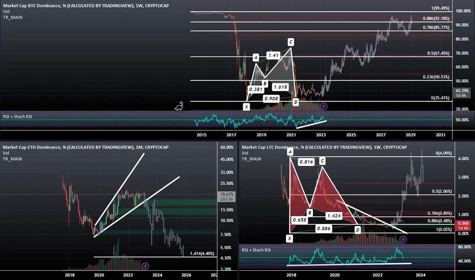Click the 0.886(0.48%) Fibonacci label in LTC chart
The height and width of the screenshot is (280, 475).
pyautogui.click(x=440, y=220)
